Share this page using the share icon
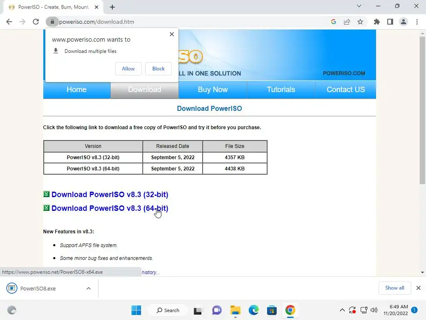 click(347, 22)
